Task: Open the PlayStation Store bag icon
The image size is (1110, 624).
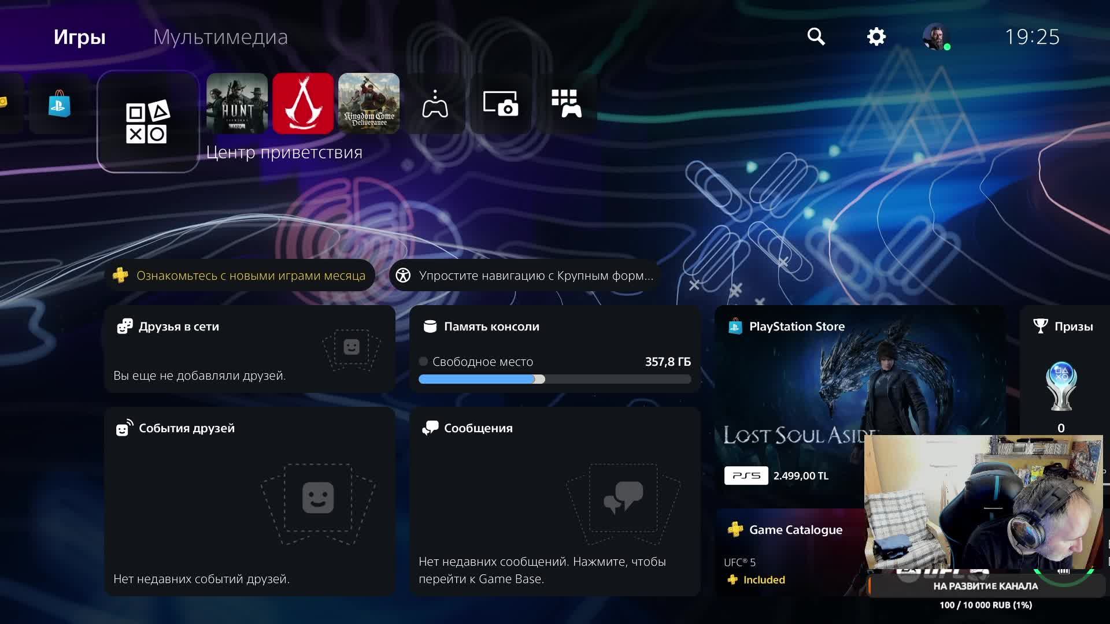Action: point(60,105)
